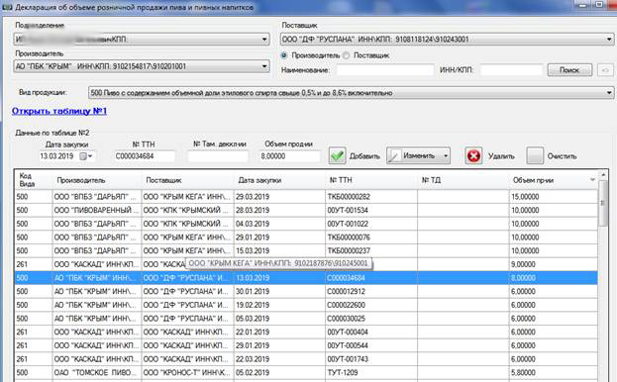
Task: Select row with ТТН ТУТ-1209
Action: click(x=306, y=373)
